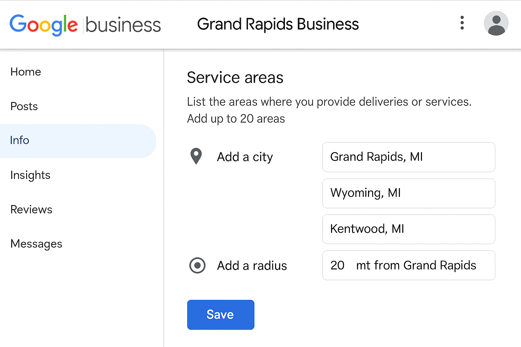Click the location pin icon
The image size is (521, 347).
coord(196,156)
